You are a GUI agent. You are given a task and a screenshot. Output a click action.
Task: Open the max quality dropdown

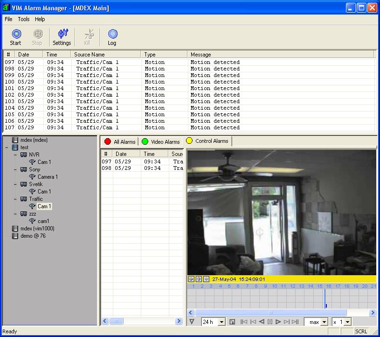tap(324, 322)
